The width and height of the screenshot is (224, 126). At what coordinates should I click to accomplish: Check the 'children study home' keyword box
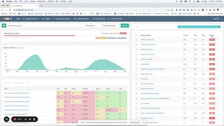136,40
